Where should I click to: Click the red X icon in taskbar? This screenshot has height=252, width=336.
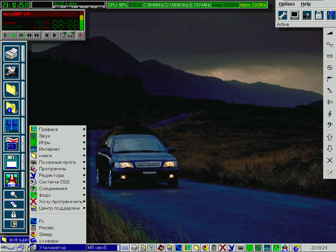tap(223, 248)
